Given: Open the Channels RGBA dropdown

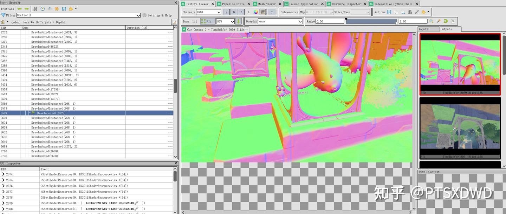Looking at the screenshot, I should [209, 12].
